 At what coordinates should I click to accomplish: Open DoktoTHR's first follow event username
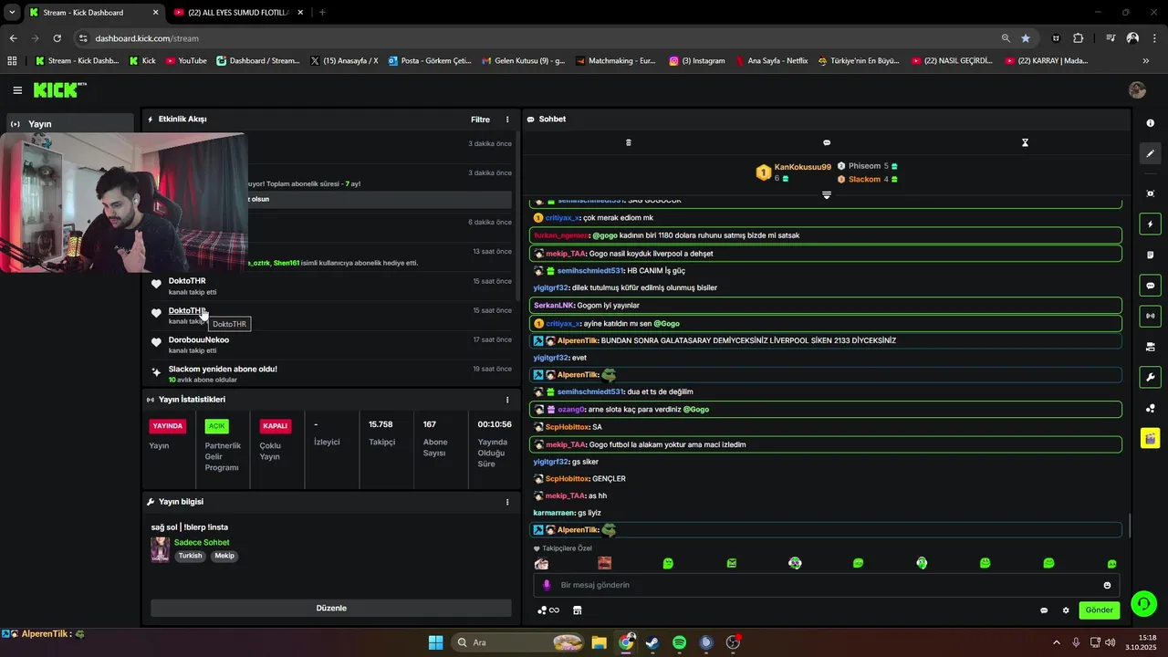point(187,281)
